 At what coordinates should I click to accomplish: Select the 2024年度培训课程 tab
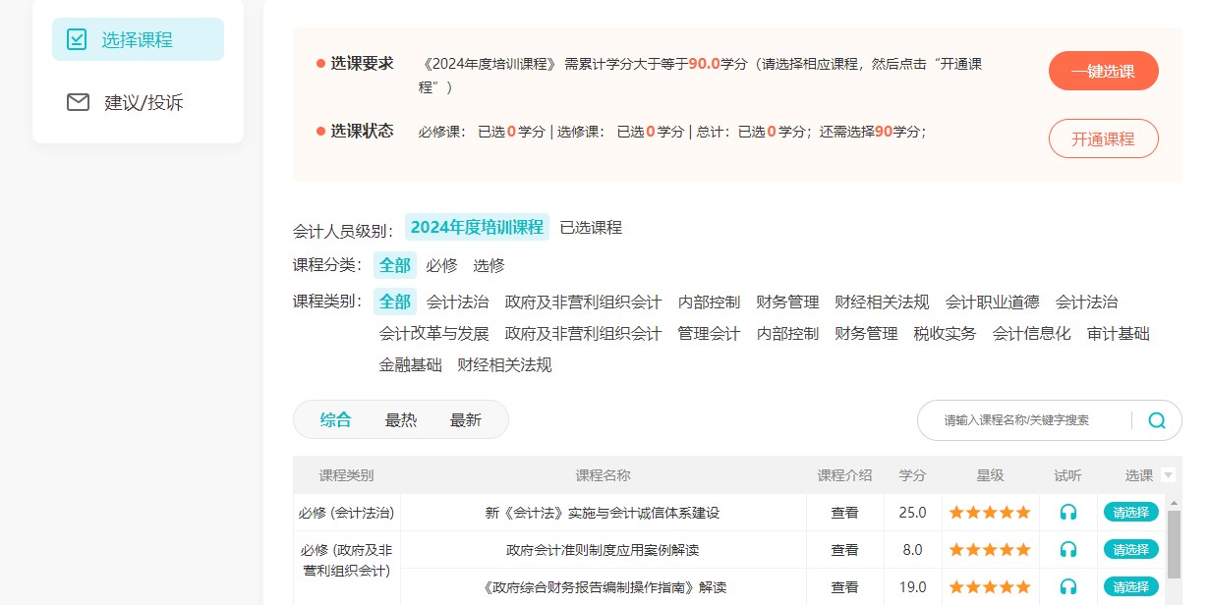click(x=477, y=227)
